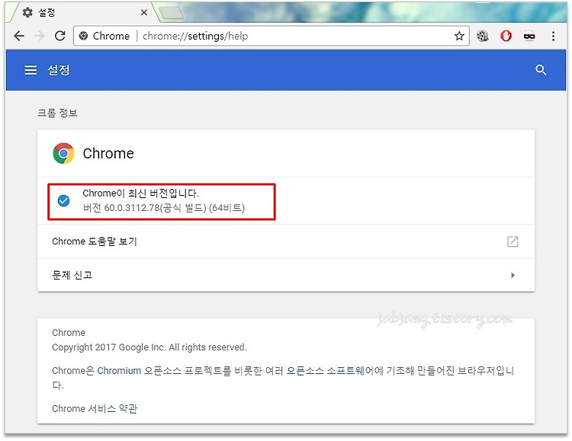Viewport: 572px width, 441px height.
Task: Open the sunglasses extension icon
Action: point(529,36)
